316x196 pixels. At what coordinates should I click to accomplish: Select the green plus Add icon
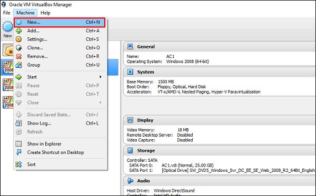pos(19,31)
